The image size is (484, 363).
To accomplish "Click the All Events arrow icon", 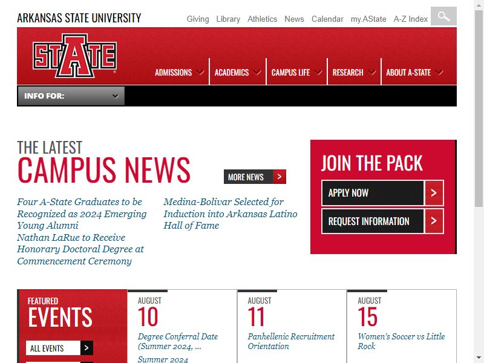I will click(x=87, y=348).
